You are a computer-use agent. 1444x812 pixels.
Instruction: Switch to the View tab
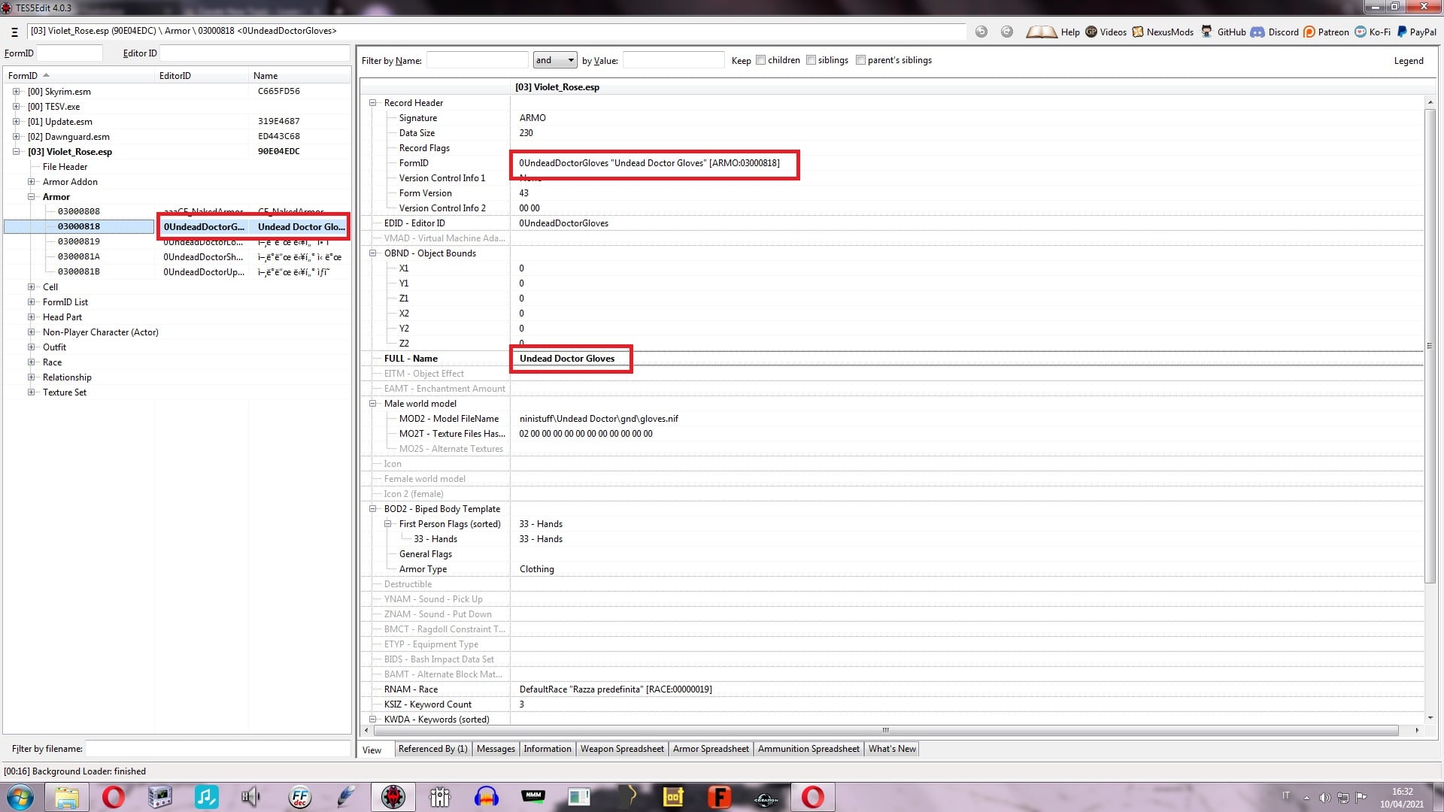pos(372,750)
